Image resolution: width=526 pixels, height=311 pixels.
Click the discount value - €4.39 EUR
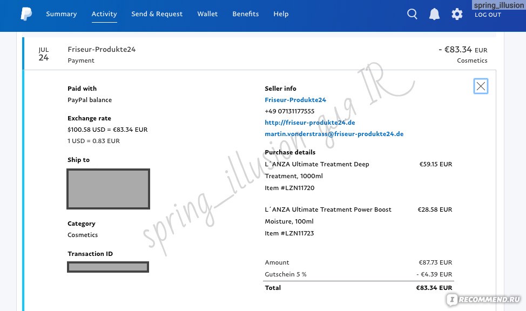click(434, 274)
